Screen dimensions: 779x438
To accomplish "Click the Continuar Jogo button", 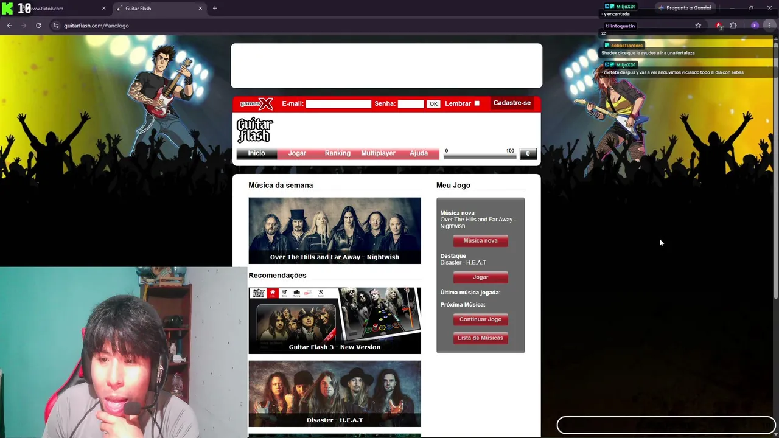I will pos(480,319).
